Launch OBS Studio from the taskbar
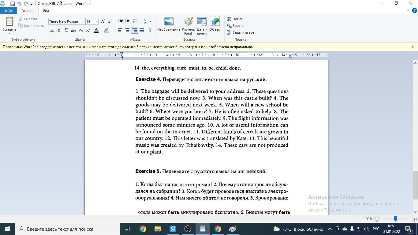The width and height of the screenshot is (418, 235). [188, 229]
